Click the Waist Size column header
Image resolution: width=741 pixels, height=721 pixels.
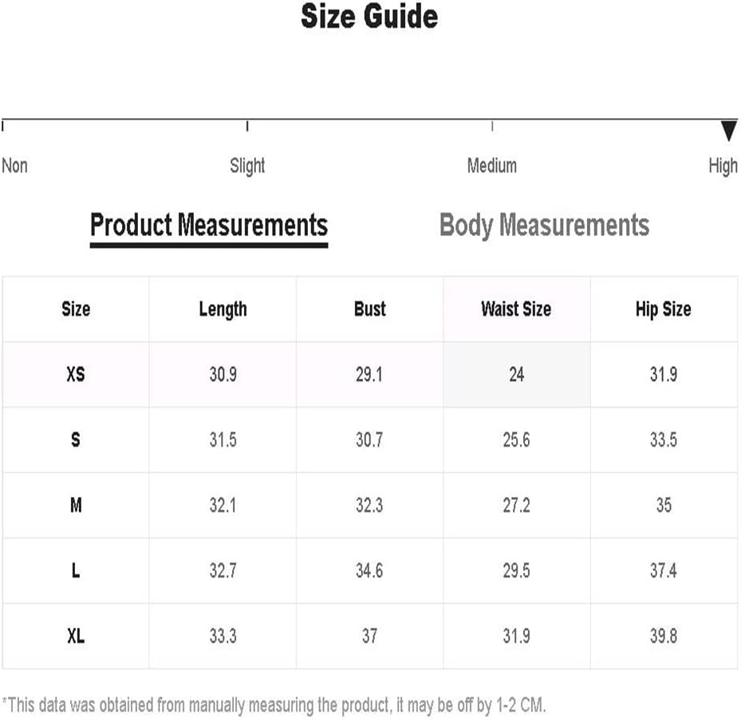(516, 309)
